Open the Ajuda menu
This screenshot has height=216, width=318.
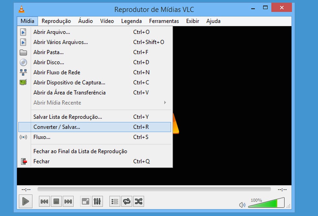[x=213, y=21]
